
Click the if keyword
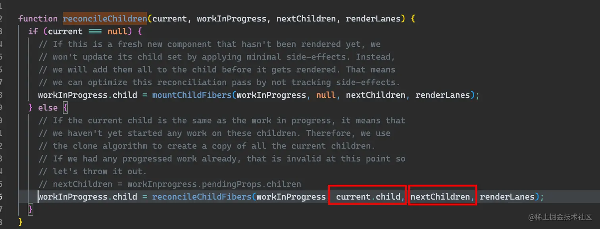coord(33,31)
